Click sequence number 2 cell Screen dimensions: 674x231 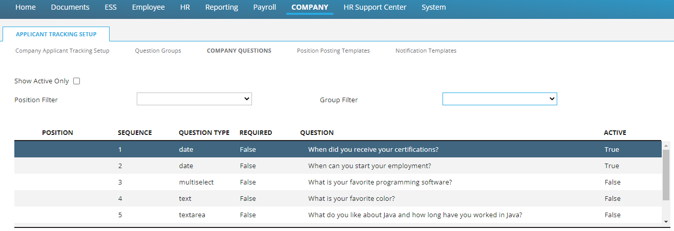120,166
